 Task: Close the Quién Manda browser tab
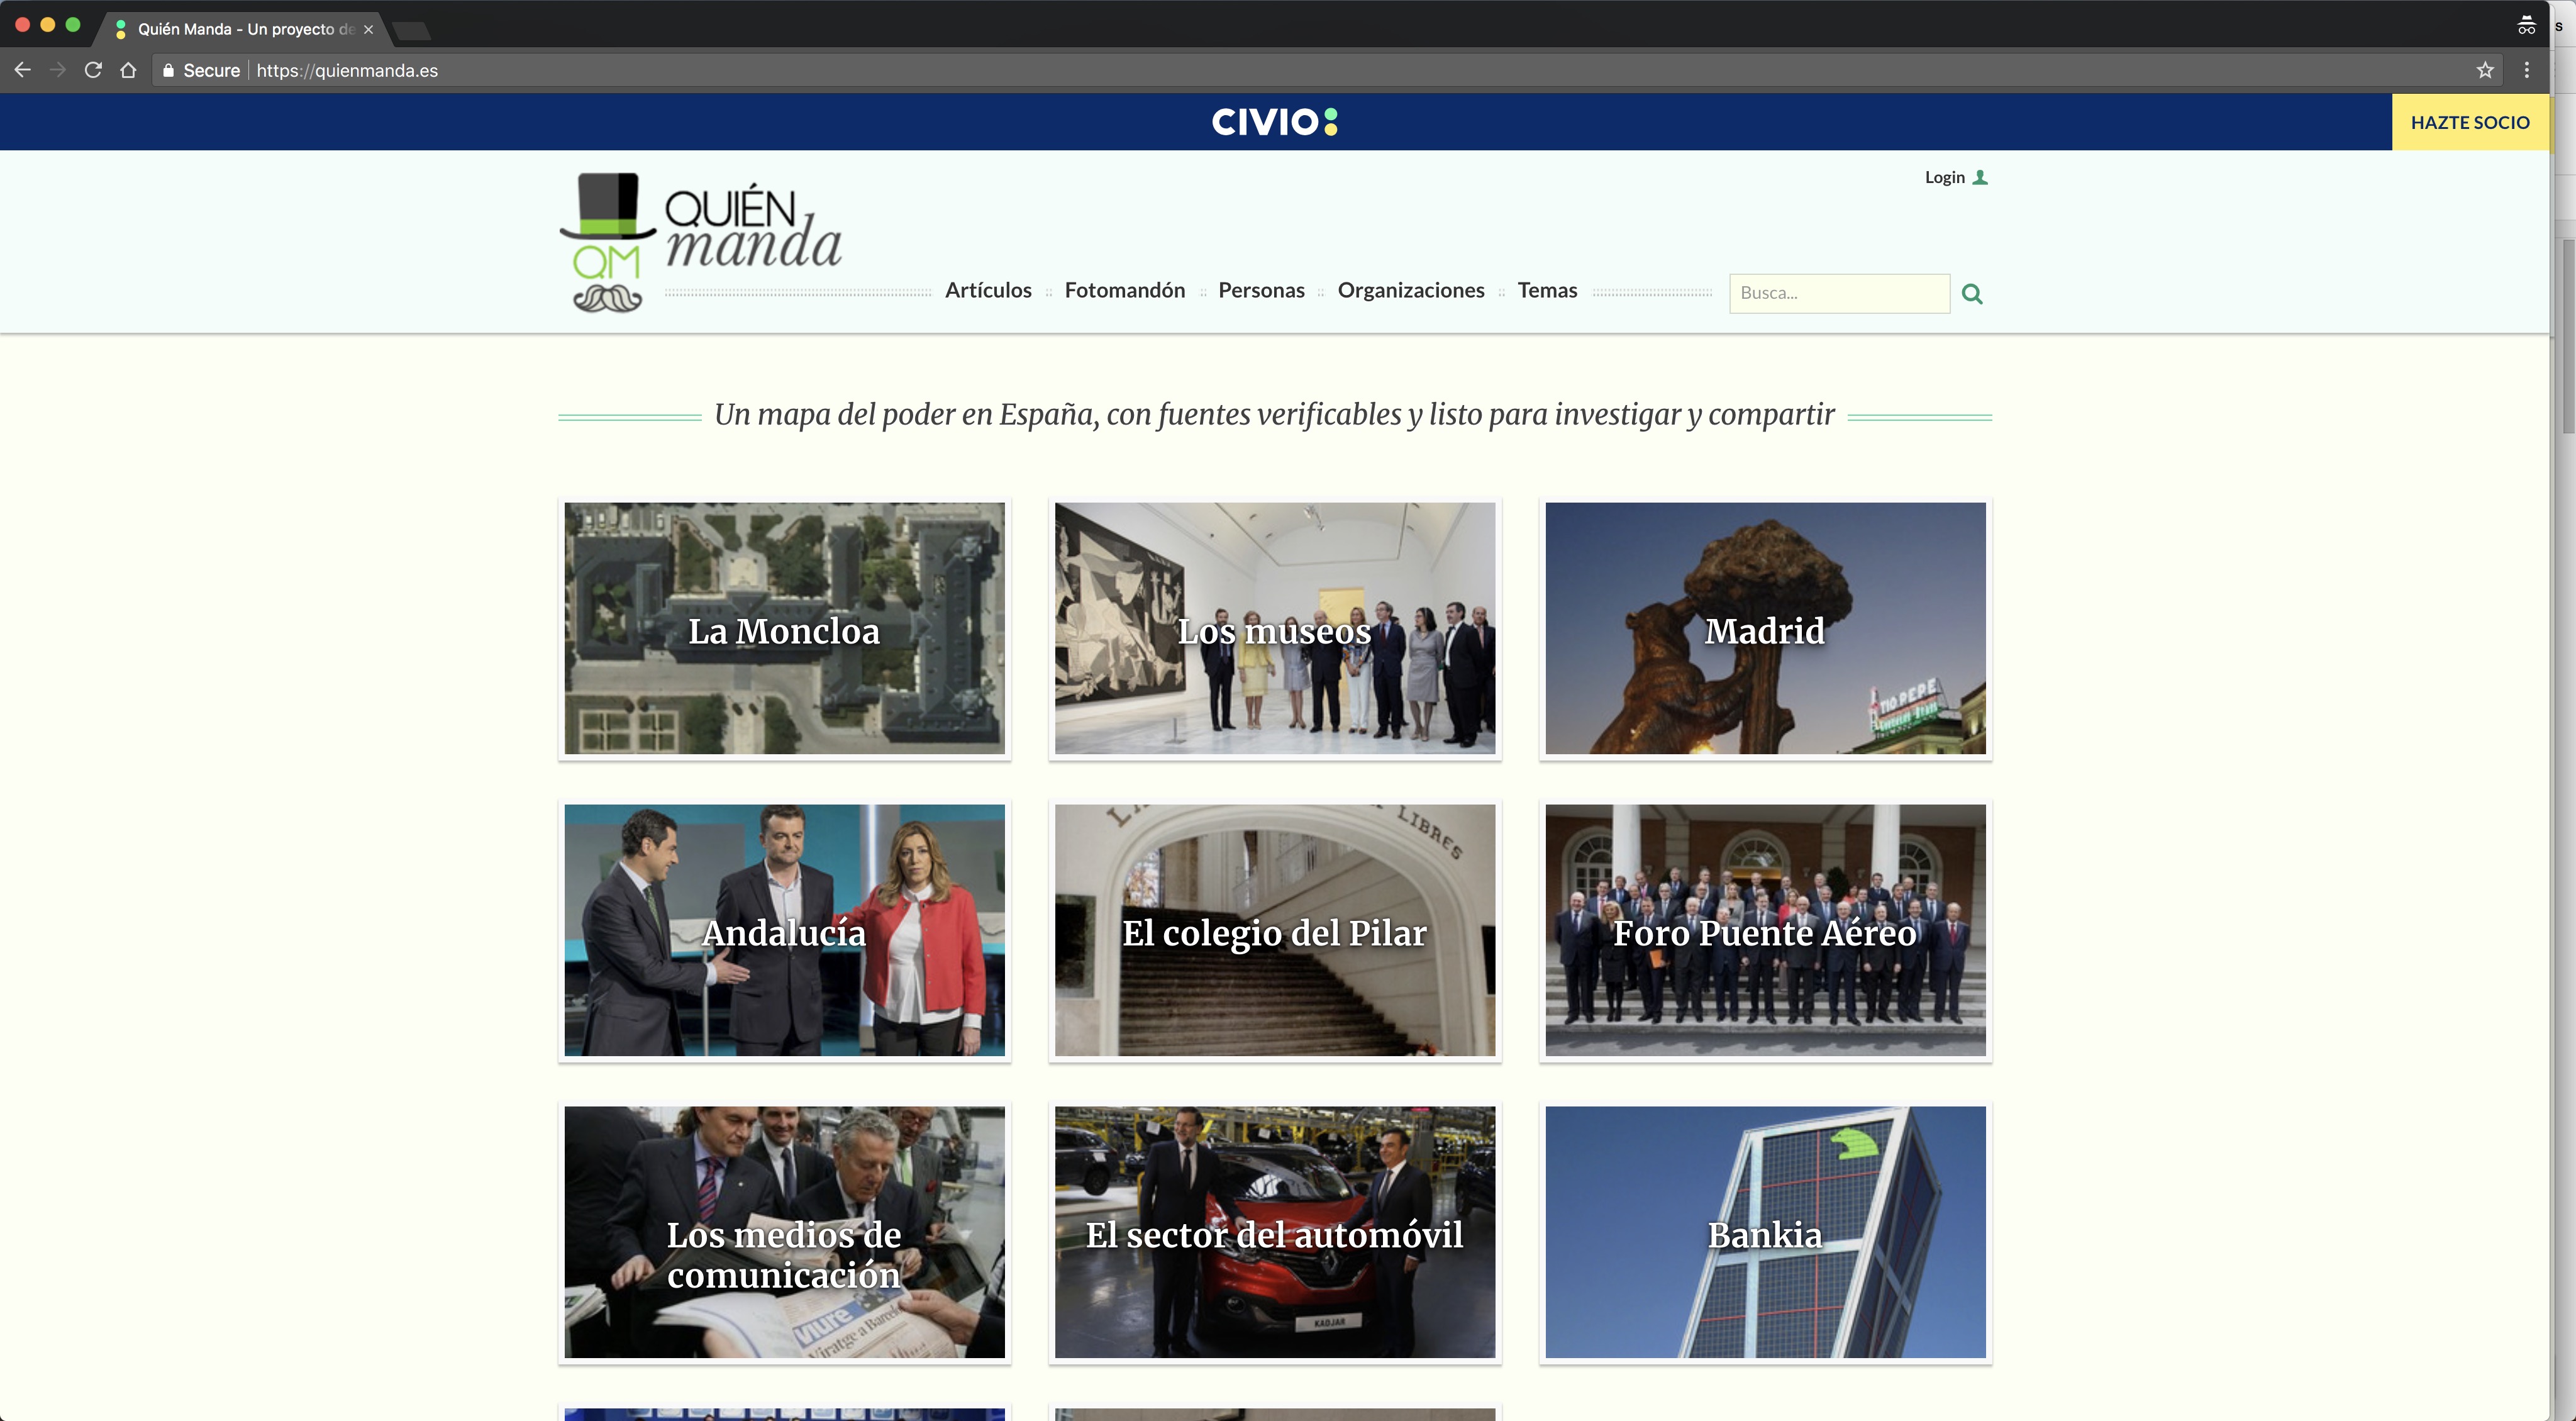[x=368, y=30]
